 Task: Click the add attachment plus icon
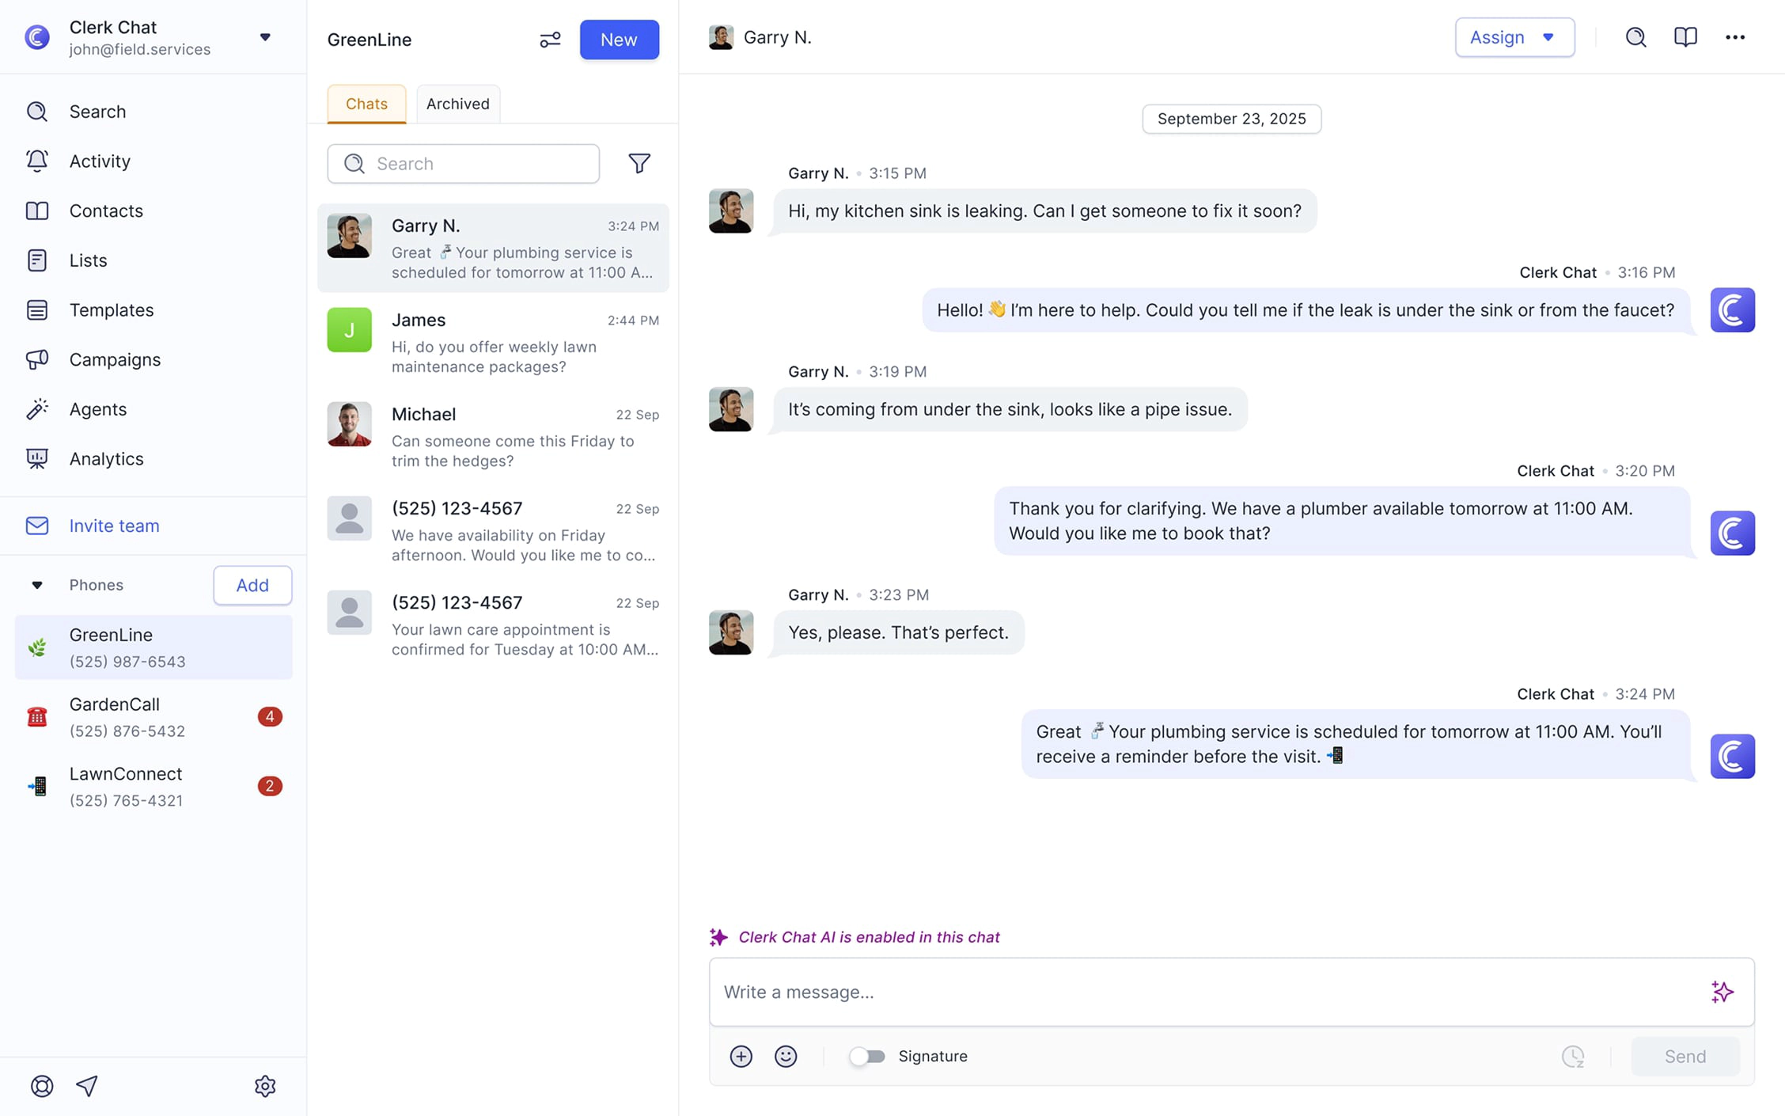click(741, 1056)
